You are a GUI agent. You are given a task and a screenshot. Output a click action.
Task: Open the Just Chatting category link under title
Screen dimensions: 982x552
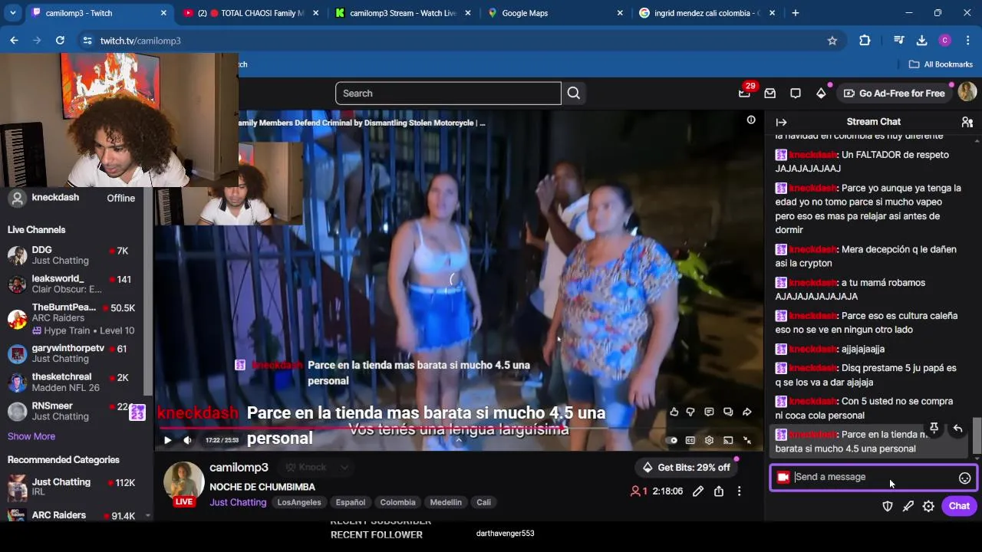pos(238,502)
